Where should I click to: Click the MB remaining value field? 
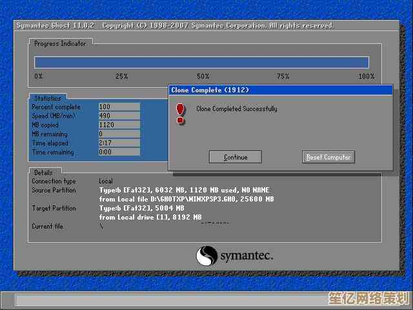[119, 134]
